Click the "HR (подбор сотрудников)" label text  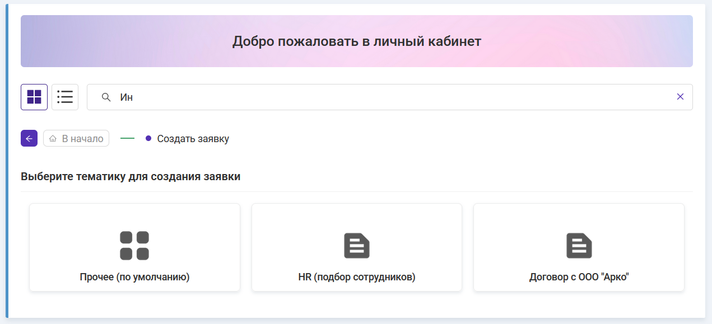[357, 277]
